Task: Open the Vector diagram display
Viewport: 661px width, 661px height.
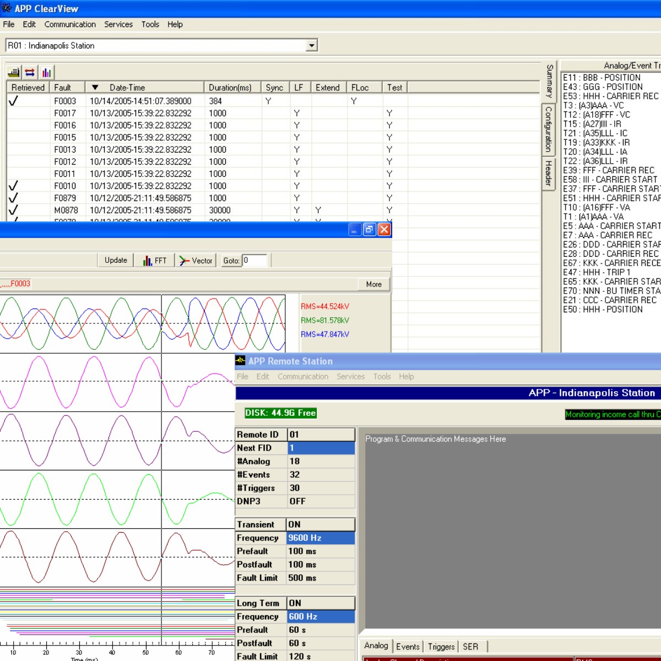Action: (196, 260)
